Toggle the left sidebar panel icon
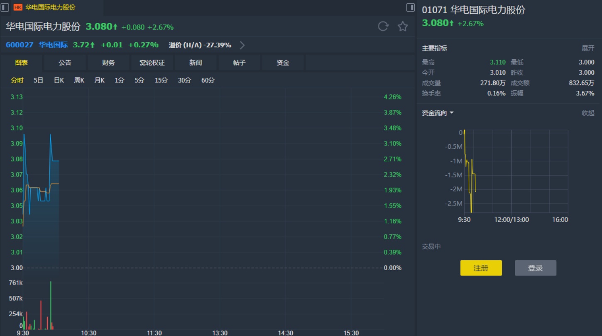 (5, 7)
